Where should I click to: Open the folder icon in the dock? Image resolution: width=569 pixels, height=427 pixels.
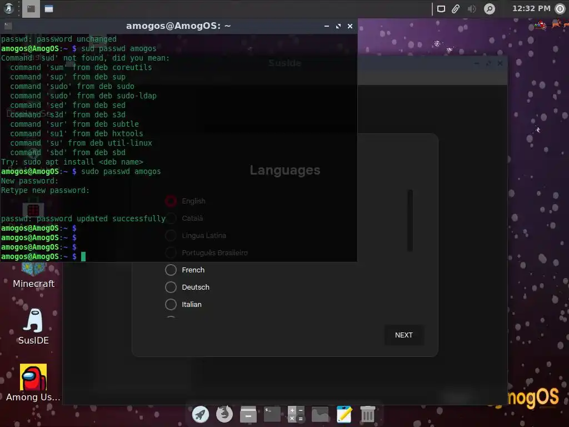pyautogui.click(x=320, y=414)
